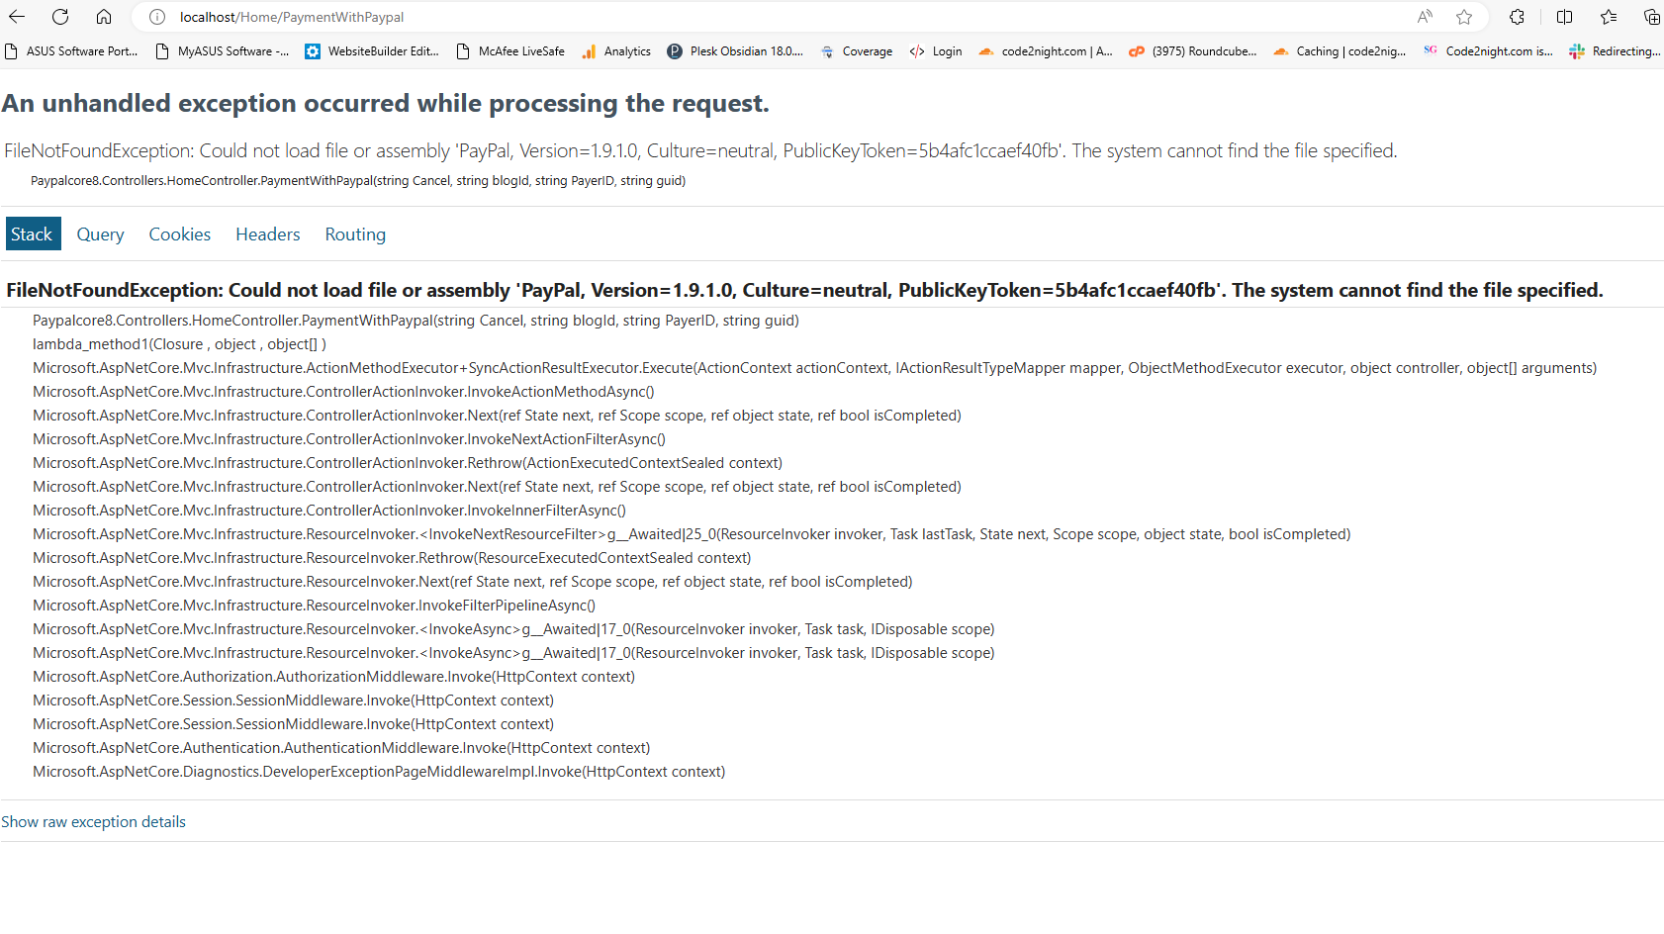Screen dimensions: 1664x934
Task: Switch to the Query tab
Action: click(101, 234)
